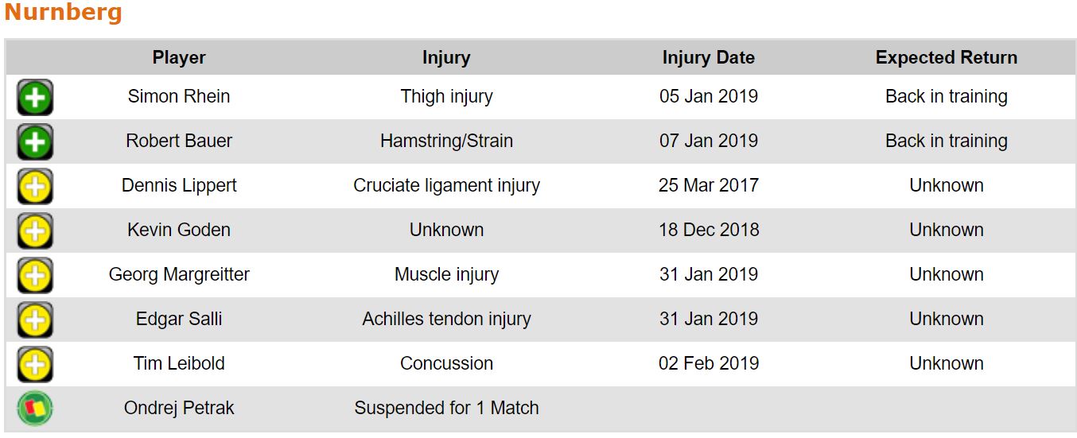Select the yellow icon beside Kevin Goden
Screen dimensions: 1077x438
(35, 231)
